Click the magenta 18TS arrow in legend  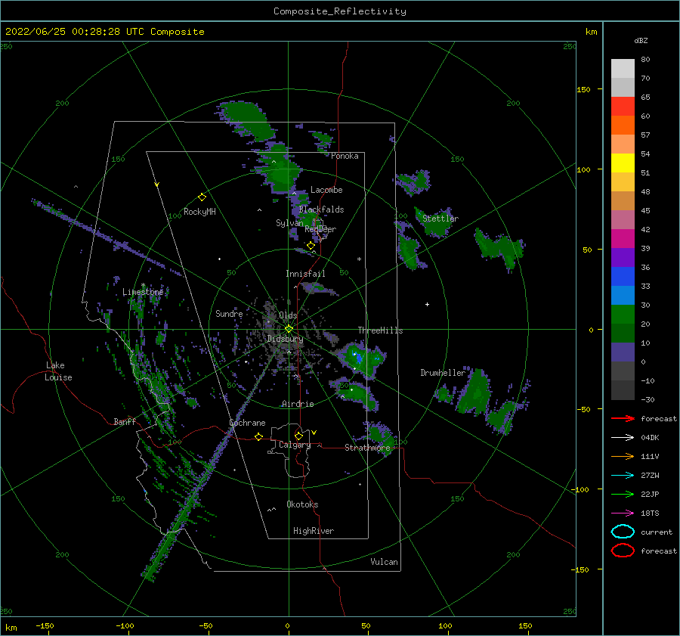click(623, 513)
